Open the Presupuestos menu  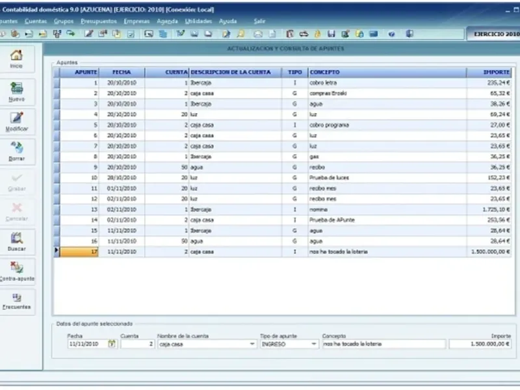tap(99, 21)
